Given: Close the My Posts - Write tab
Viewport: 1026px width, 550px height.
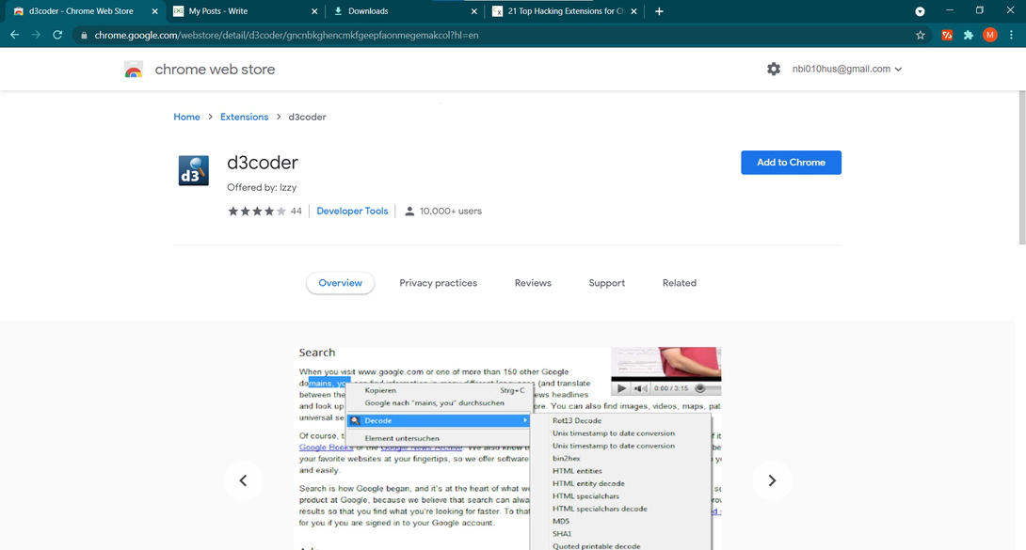Looking at the screenshot, I should coord(314,11).
